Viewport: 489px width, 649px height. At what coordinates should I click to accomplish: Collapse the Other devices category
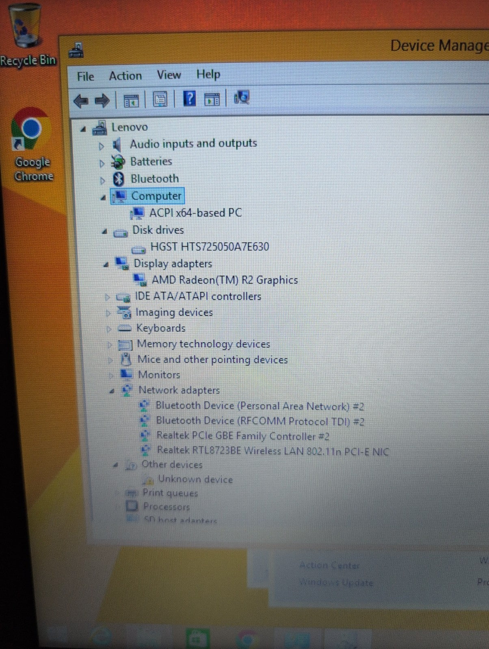(116, 465)
